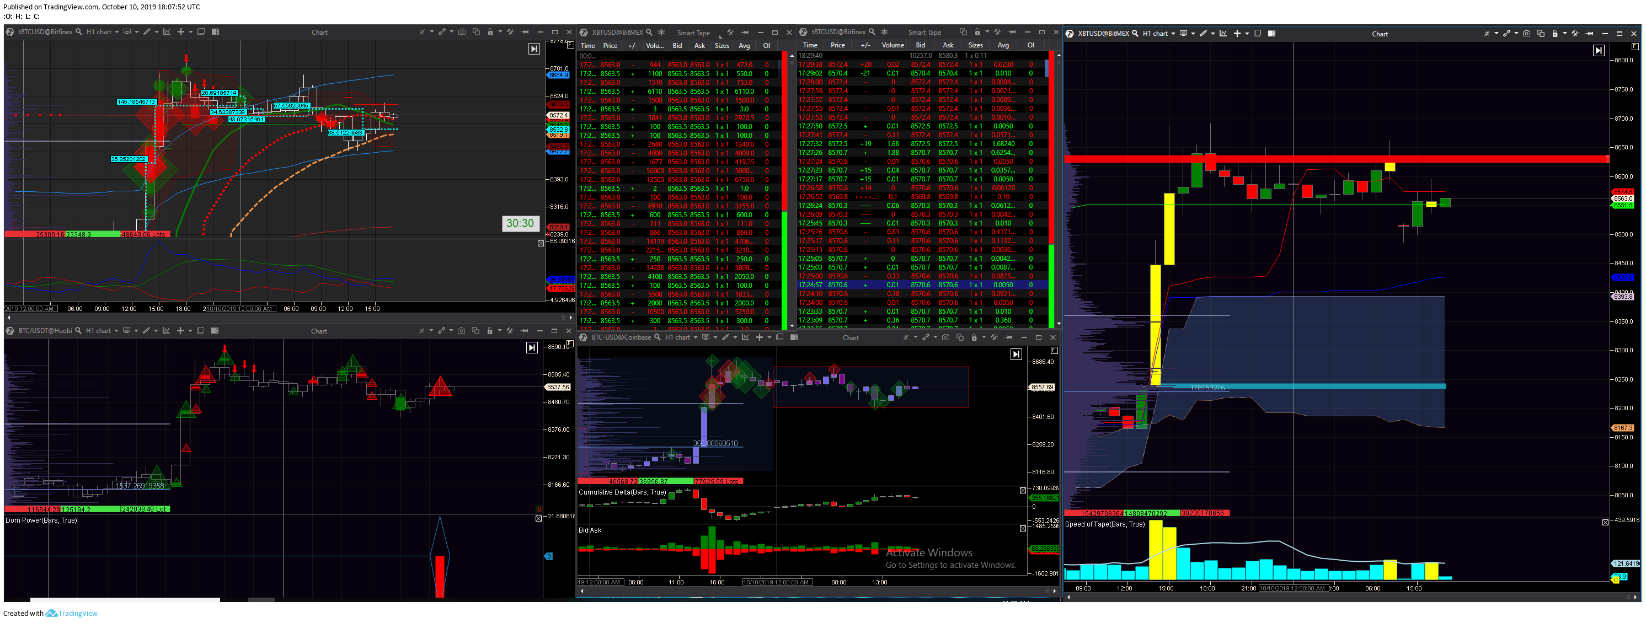Expand chart style dropdown arrow in Bitfinex chart

137,32
